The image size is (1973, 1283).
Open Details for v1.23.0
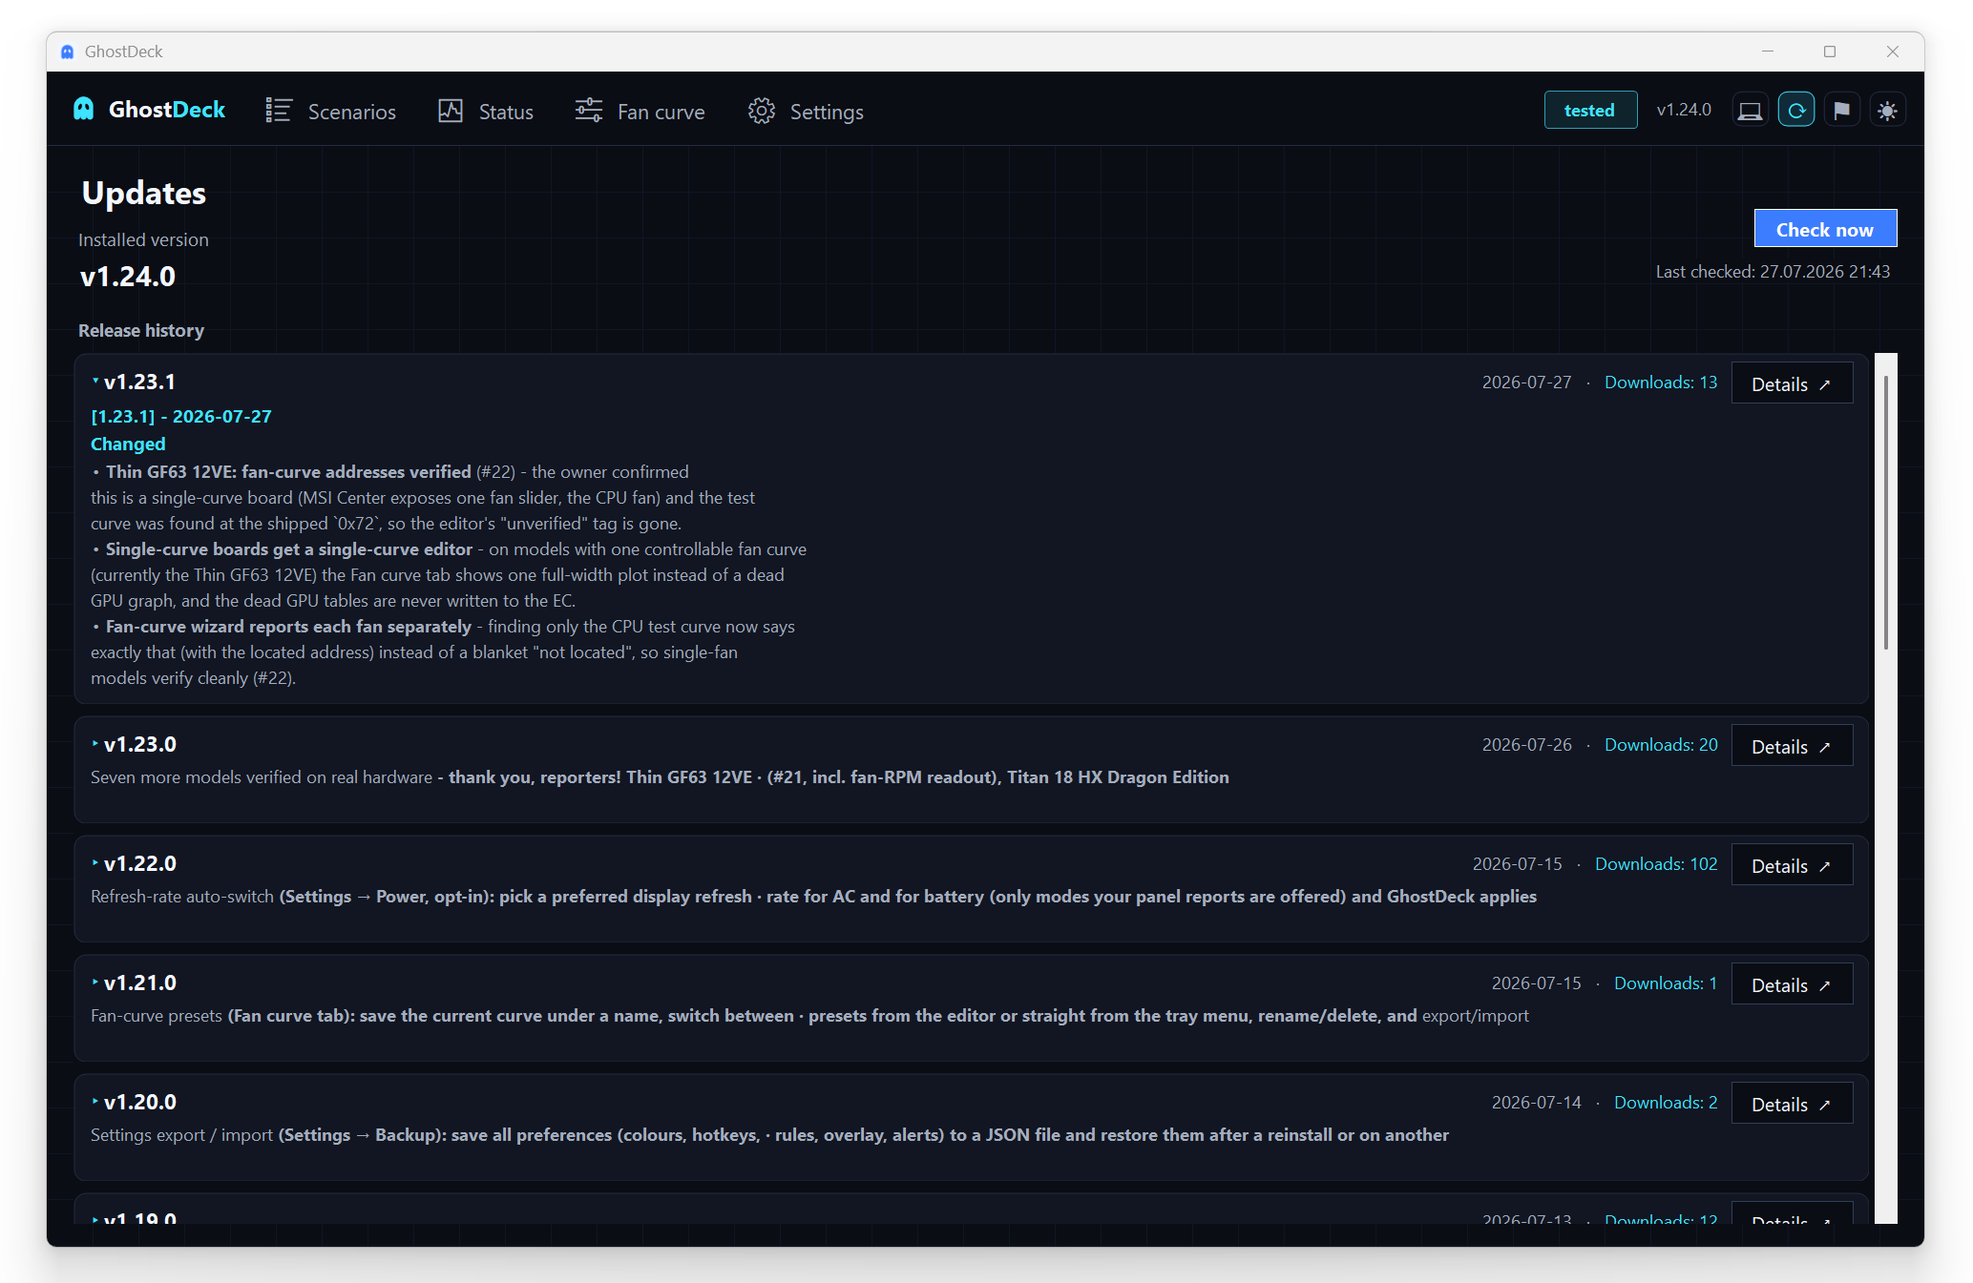coord(1792,746)
